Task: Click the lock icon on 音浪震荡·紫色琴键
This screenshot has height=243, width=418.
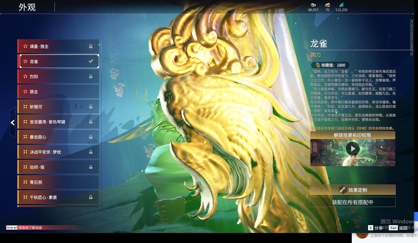Action: (91, 122)
